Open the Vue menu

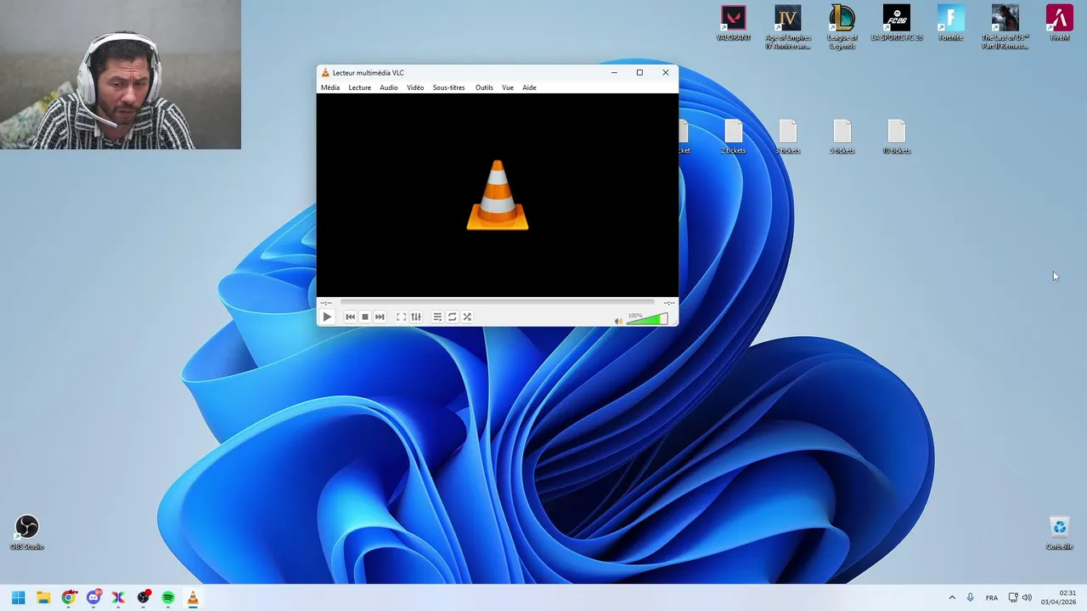pos(508,87)
